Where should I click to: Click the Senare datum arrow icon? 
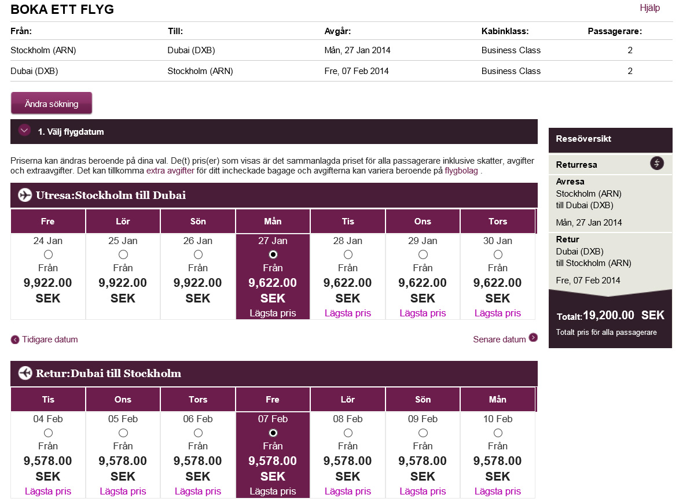(x=533, y=338)
